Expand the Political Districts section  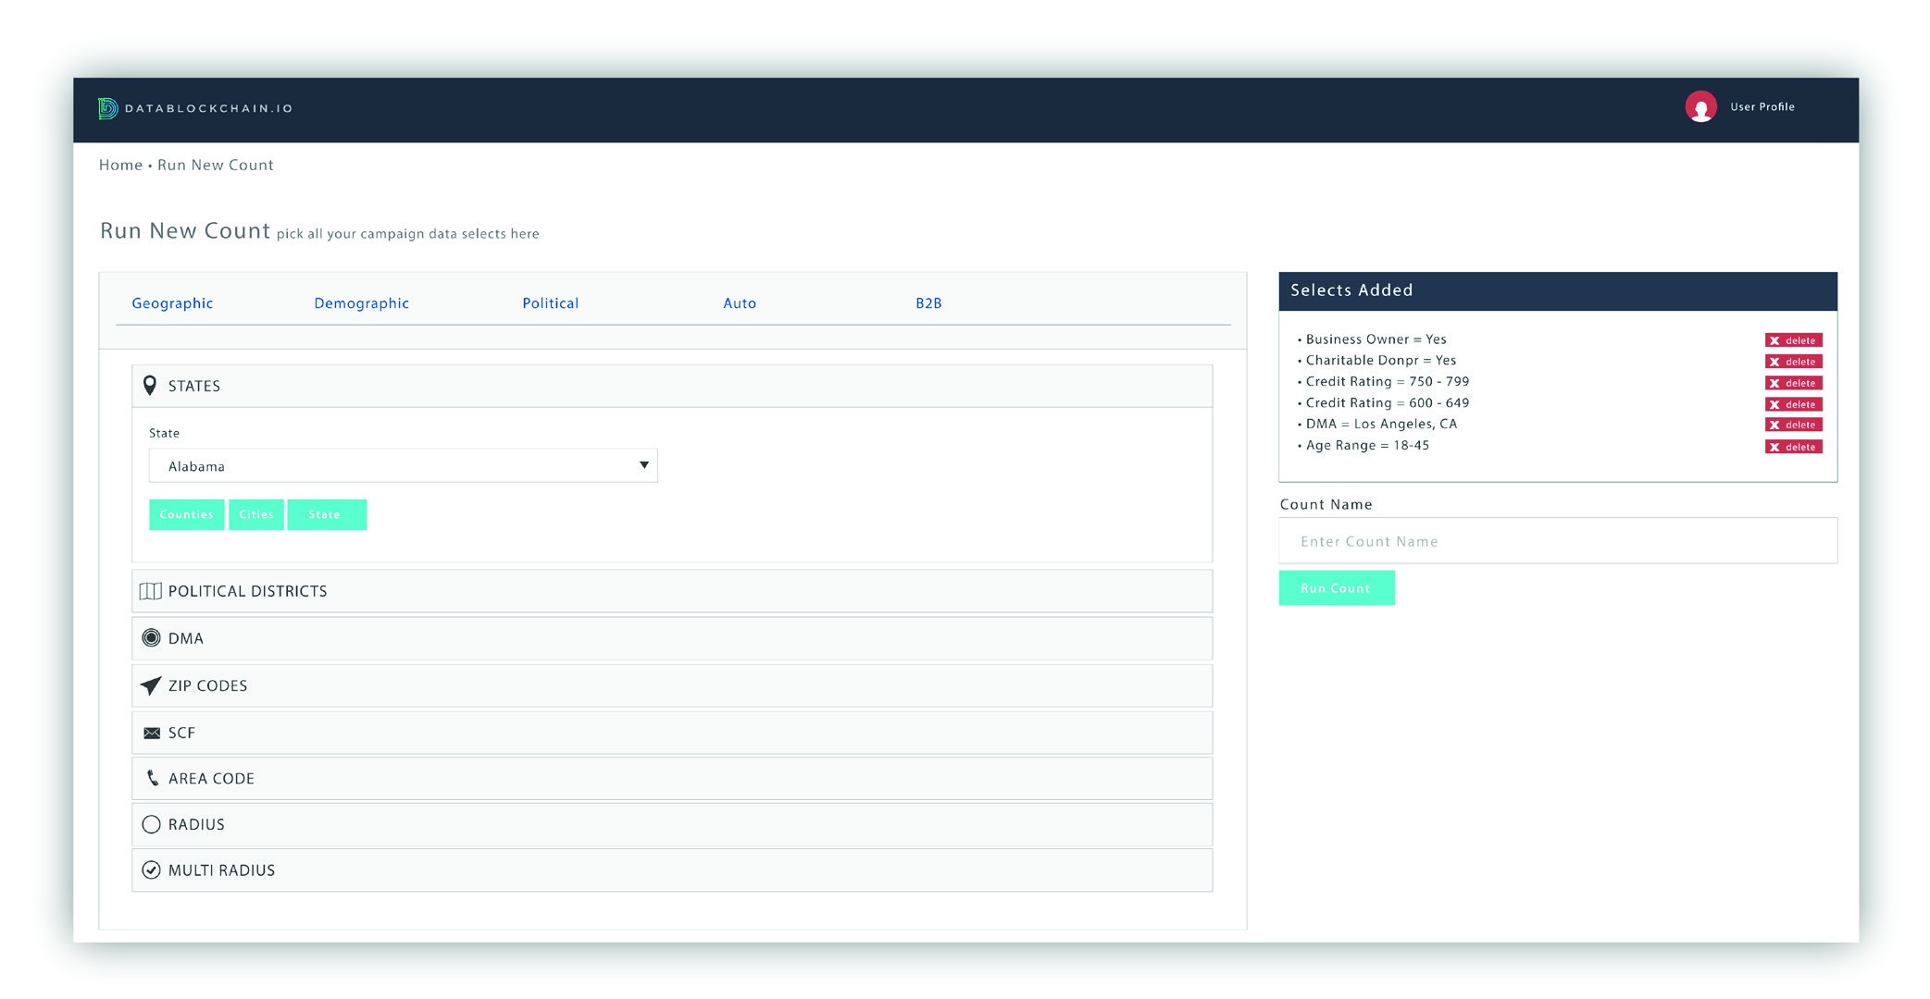(671, 591)
